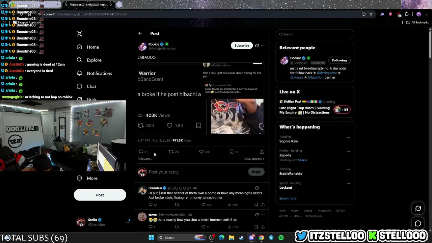Open options for the Lockout trend

348,184
